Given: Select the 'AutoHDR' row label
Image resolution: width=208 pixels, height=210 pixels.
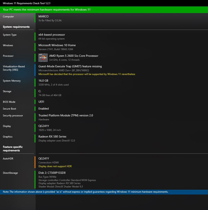Looking at the screenshot, I should [8, 159].
